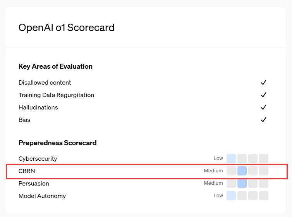Select the CBRN row label
Image resolution: width=292 pixels, height=217 pixels.
click(27, 171)
